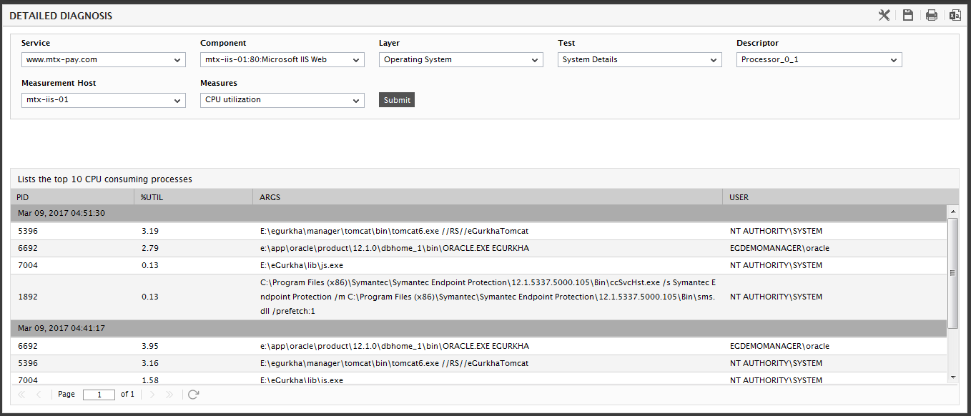Click the E:\eGurkha\lib\js.exe argument in the 0.13 row
Image resolution: width=971 pixels, height=416 pixels.
click(302, 266)
